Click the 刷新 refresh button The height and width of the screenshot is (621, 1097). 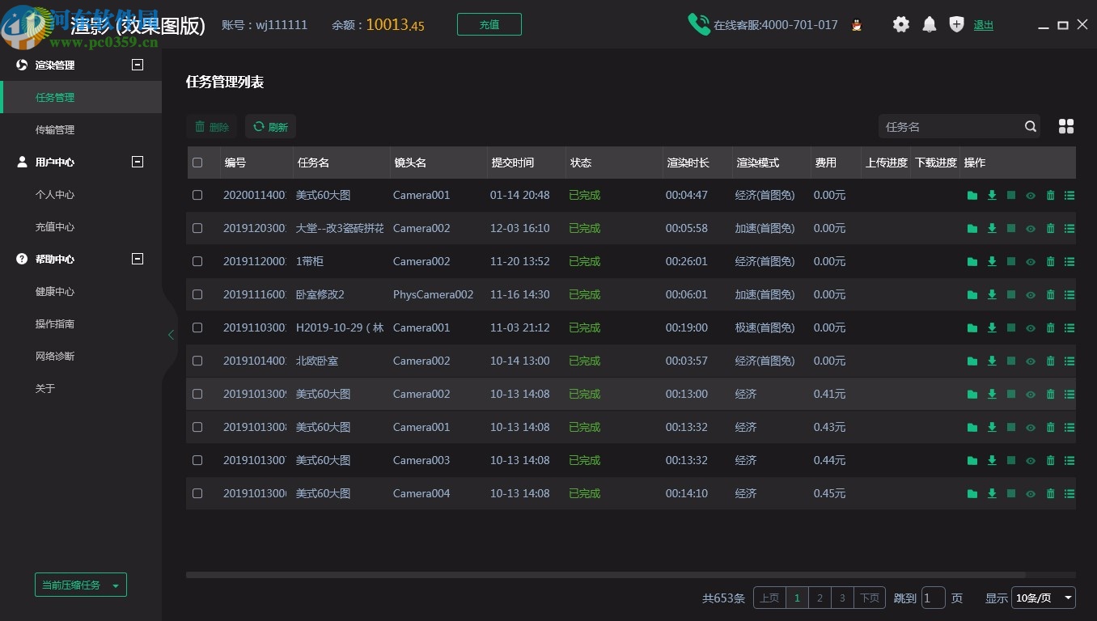pos(270,127)
